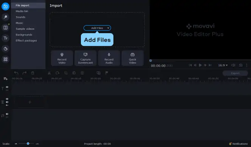Click the Notifications label in status bar
The height and width of the screenshot is (147, 251).
240,144
